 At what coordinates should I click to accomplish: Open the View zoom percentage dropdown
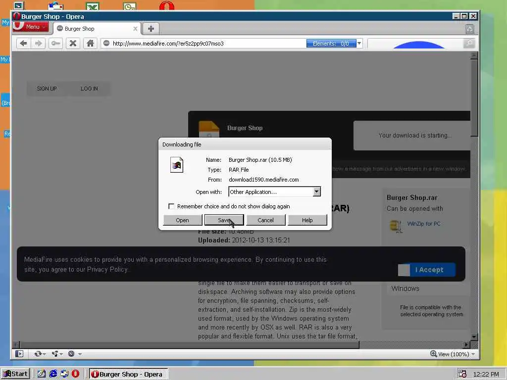pos(473,354)
